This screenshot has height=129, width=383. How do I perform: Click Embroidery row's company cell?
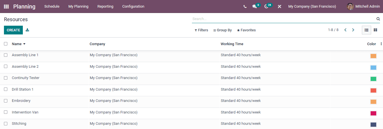[114, 101]
